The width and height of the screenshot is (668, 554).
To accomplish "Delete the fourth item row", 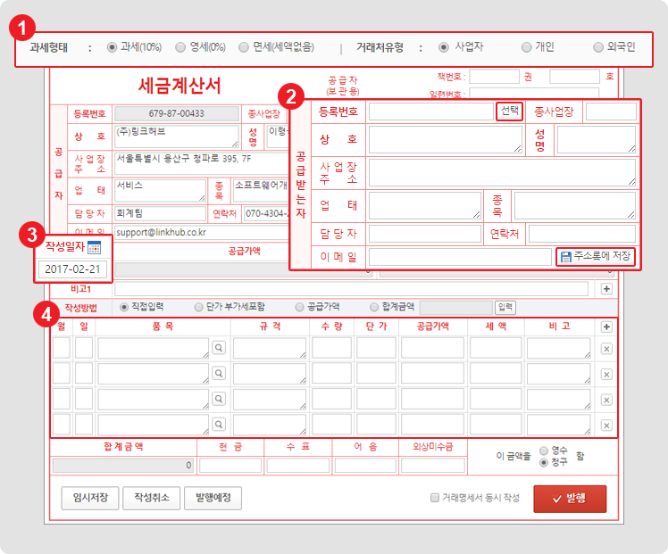I will click(606, 426).
